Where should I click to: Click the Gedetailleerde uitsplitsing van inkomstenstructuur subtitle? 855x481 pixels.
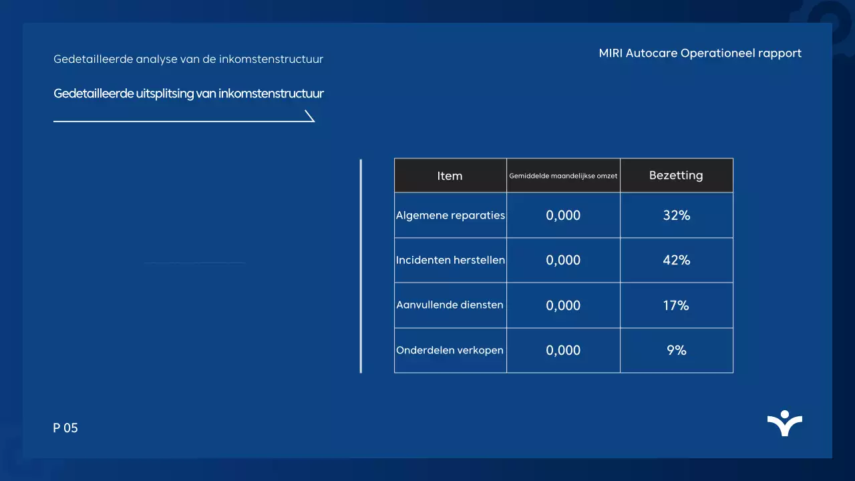click(188, 94)
